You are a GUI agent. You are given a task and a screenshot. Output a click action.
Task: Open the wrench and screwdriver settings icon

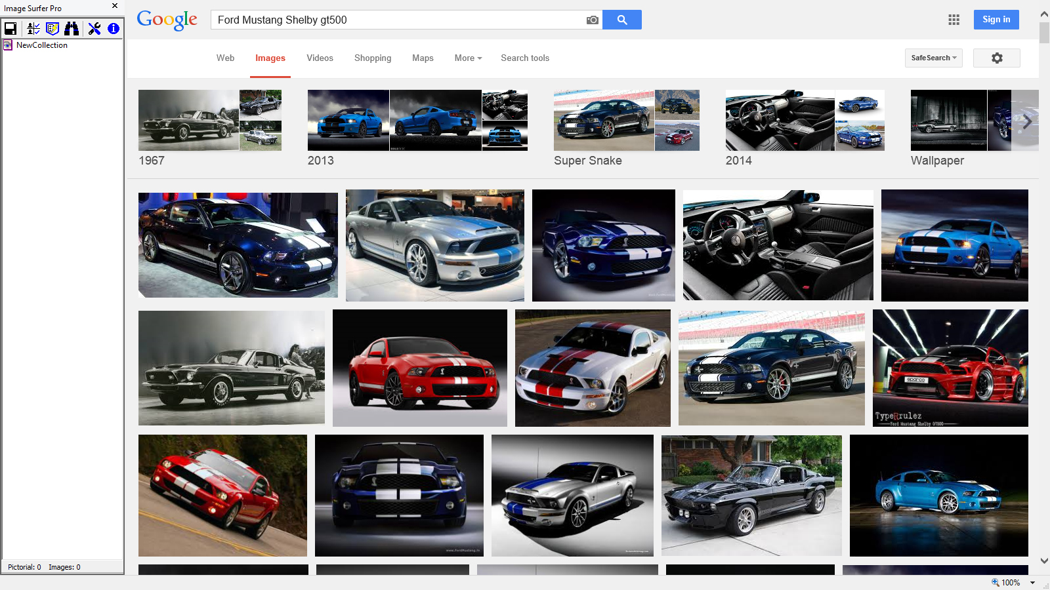click(x=94, y=28)
